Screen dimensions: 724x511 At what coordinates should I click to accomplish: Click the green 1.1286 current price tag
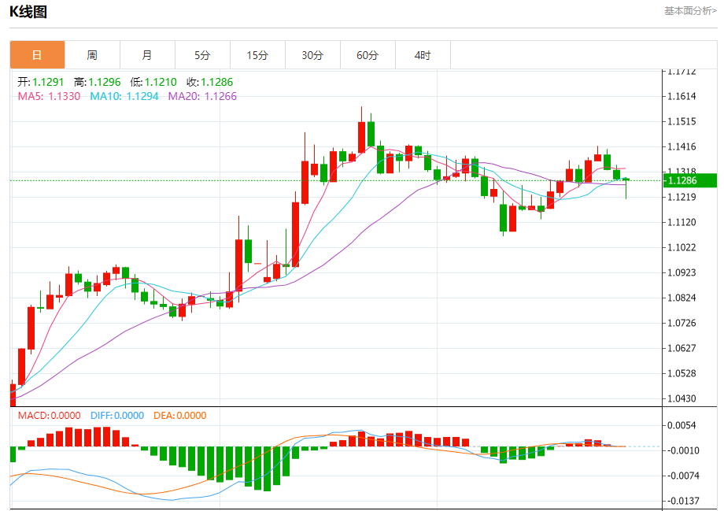click(690, 180)
